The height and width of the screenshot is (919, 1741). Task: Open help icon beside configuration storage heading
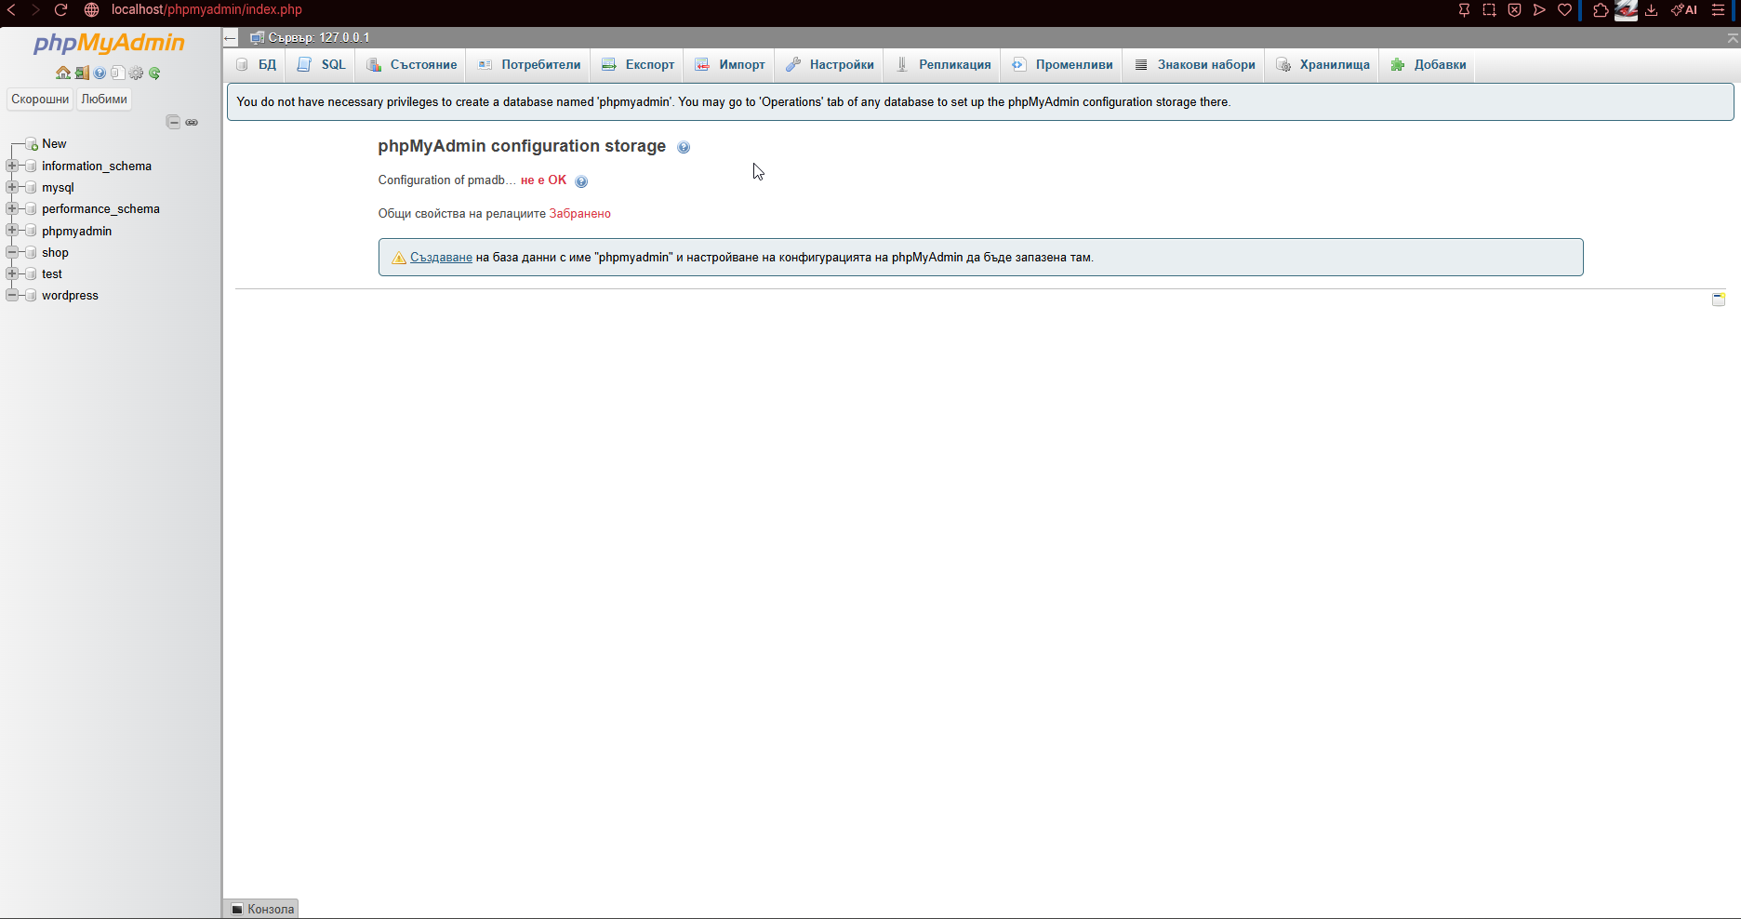684,147
